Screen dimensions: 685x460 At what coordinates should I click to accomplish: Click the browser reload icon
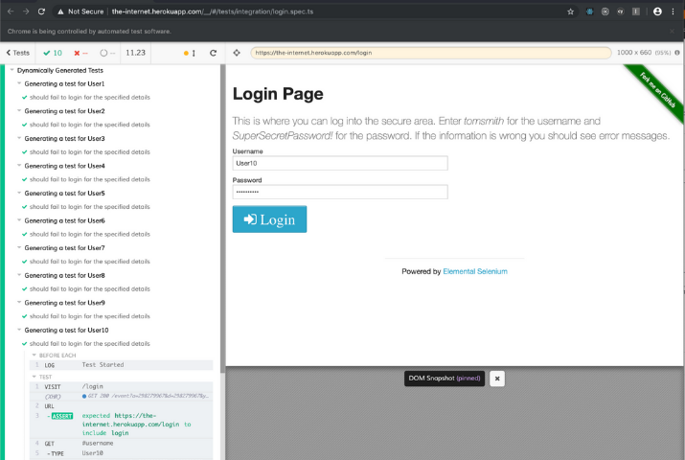click(42, 11)
